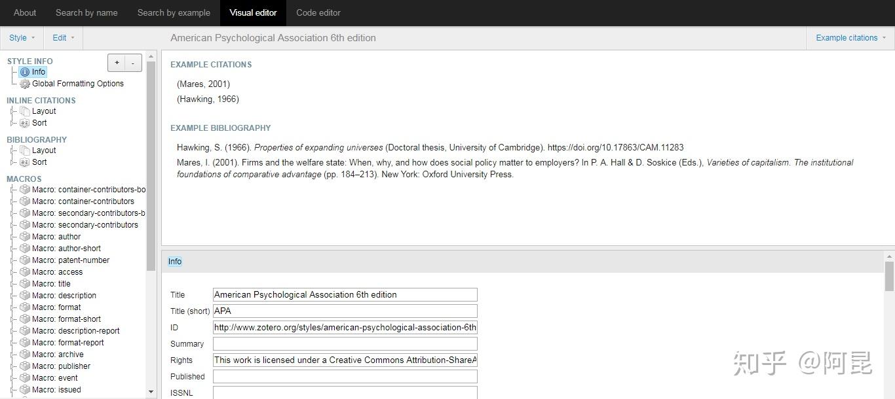Switch to Search by name tab
The image size is (895, 399).
86,12
